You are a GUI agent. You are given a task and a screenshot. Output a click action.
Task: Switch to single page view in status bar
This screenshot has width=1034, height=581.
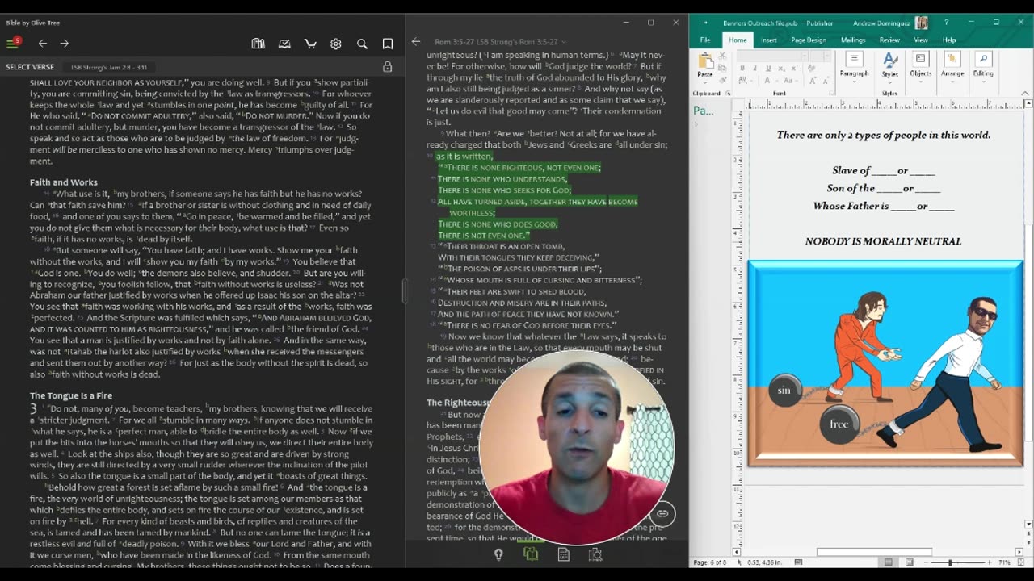(889, 562)
